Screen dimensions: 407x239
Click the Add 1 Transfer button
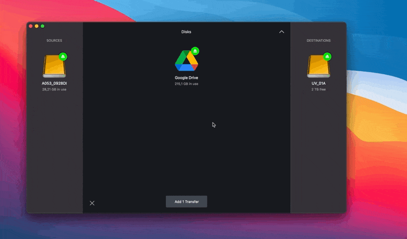[x=186, y=202]
